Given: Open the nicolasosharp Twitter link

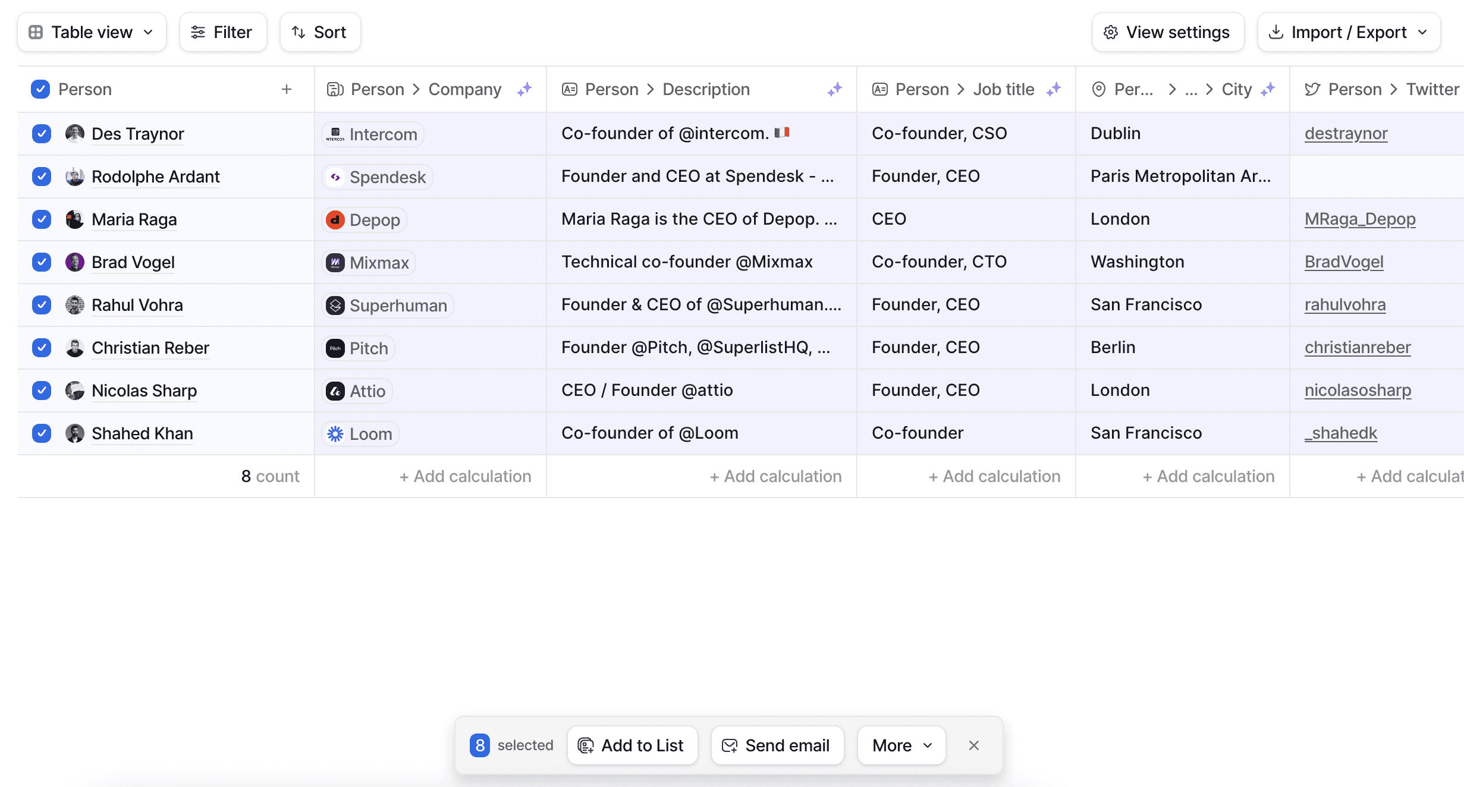Looking at the screenshot, I should (x=1358, y=390).
